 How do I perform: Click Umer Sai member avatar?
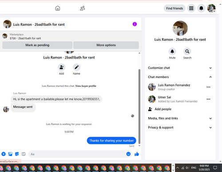[152, 99]
